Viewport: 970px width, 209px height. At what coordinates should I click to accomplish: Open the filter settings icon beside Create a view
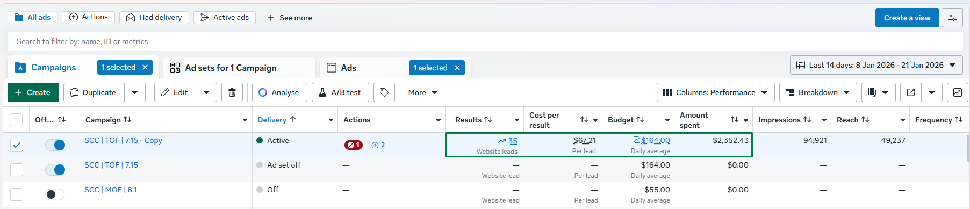click(x=952, y=18)
